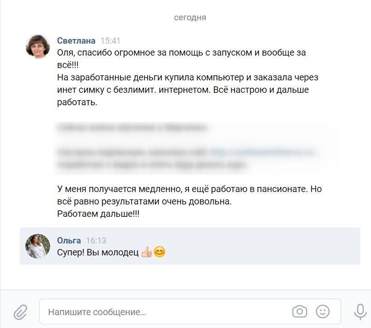Start voice message with microphone icon

(360, 311)
